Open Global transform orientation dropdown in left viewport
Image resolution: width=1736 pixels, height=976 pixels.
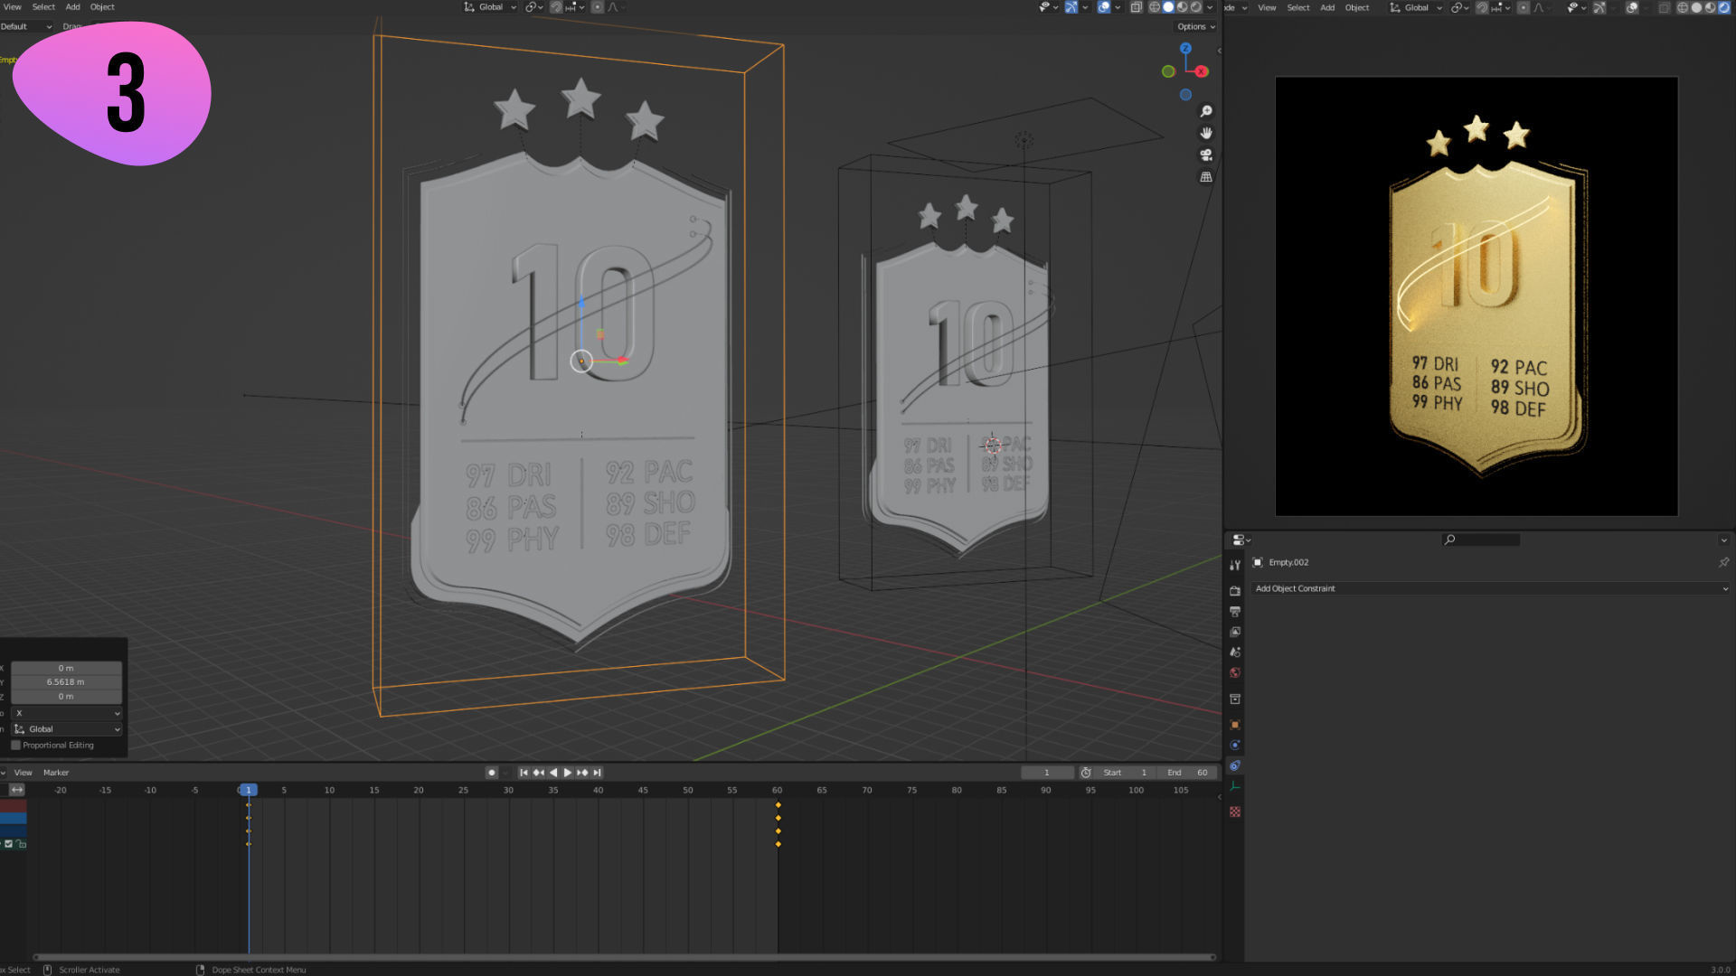pyautogui.click(x=490, y=7)
